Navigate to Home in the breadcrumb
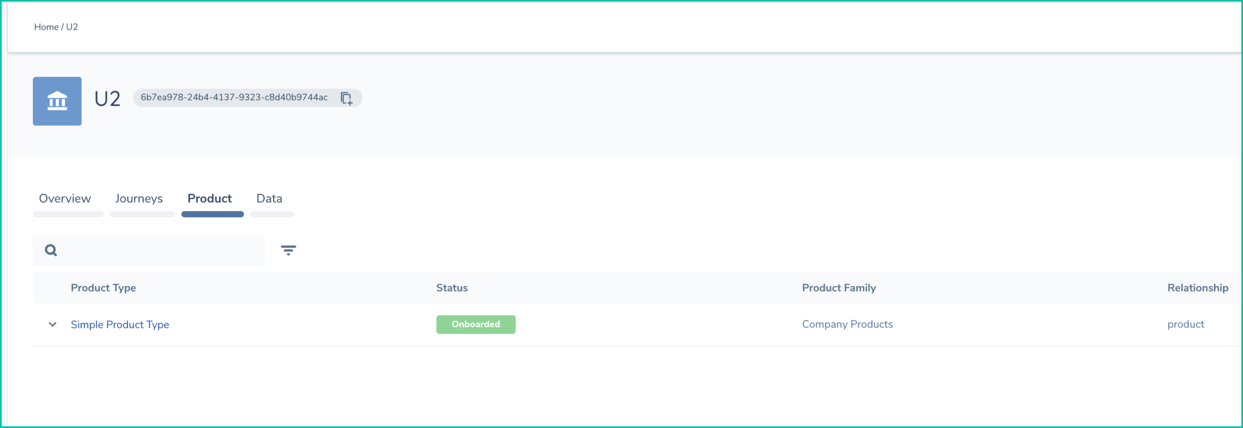Screen dimensions: 1243x428 pos(46,27)
